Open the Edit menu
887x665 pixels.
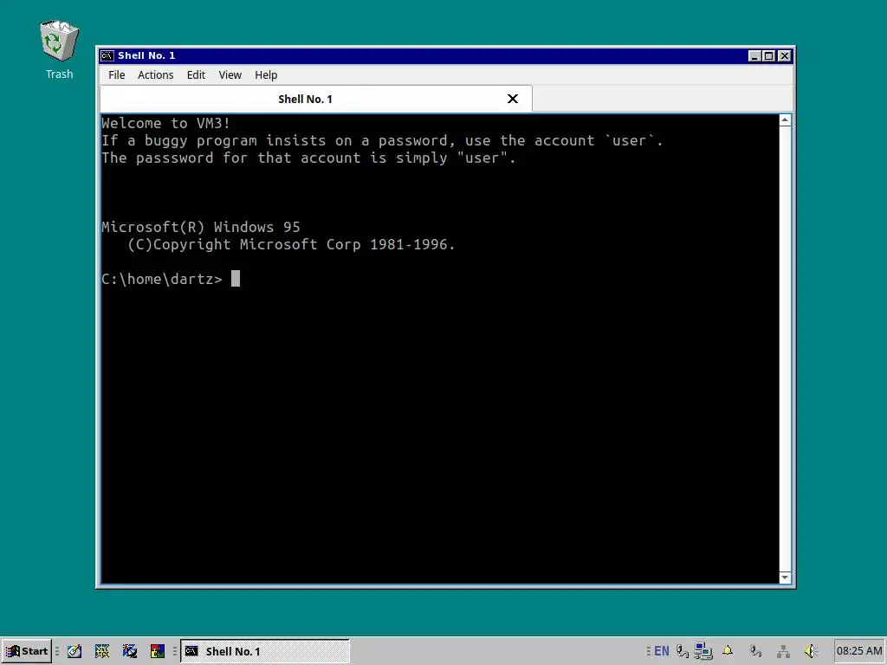pyautogui.click(x=196, y=74)
